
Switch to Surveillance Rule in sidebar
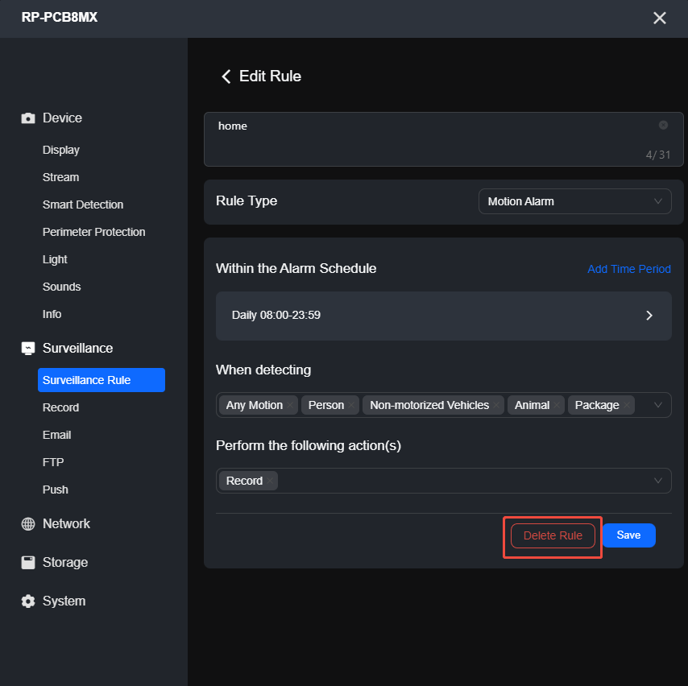click(x=101, y=379)
